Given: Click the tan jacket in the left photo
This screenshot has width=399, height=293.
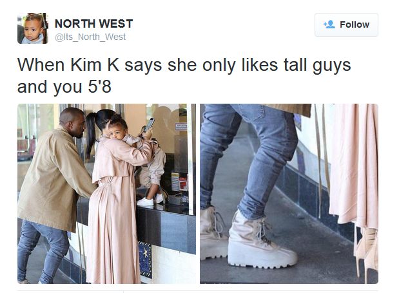Looking at the screenshot, I should click(x=55, y=178).
